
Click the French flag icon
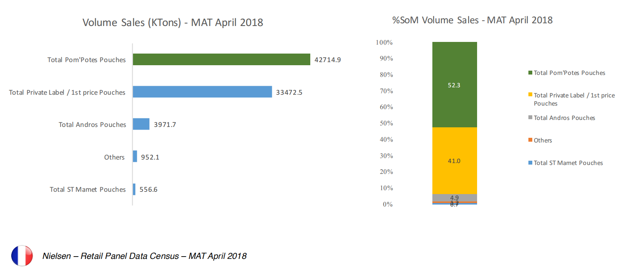(22, 255)
